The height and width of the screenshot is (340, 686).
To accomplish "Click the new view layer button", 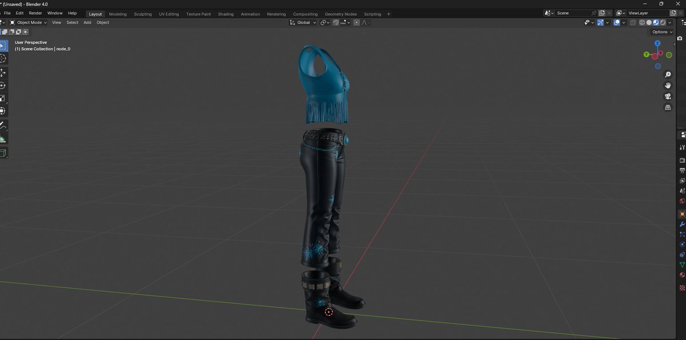I will (673, 13).
